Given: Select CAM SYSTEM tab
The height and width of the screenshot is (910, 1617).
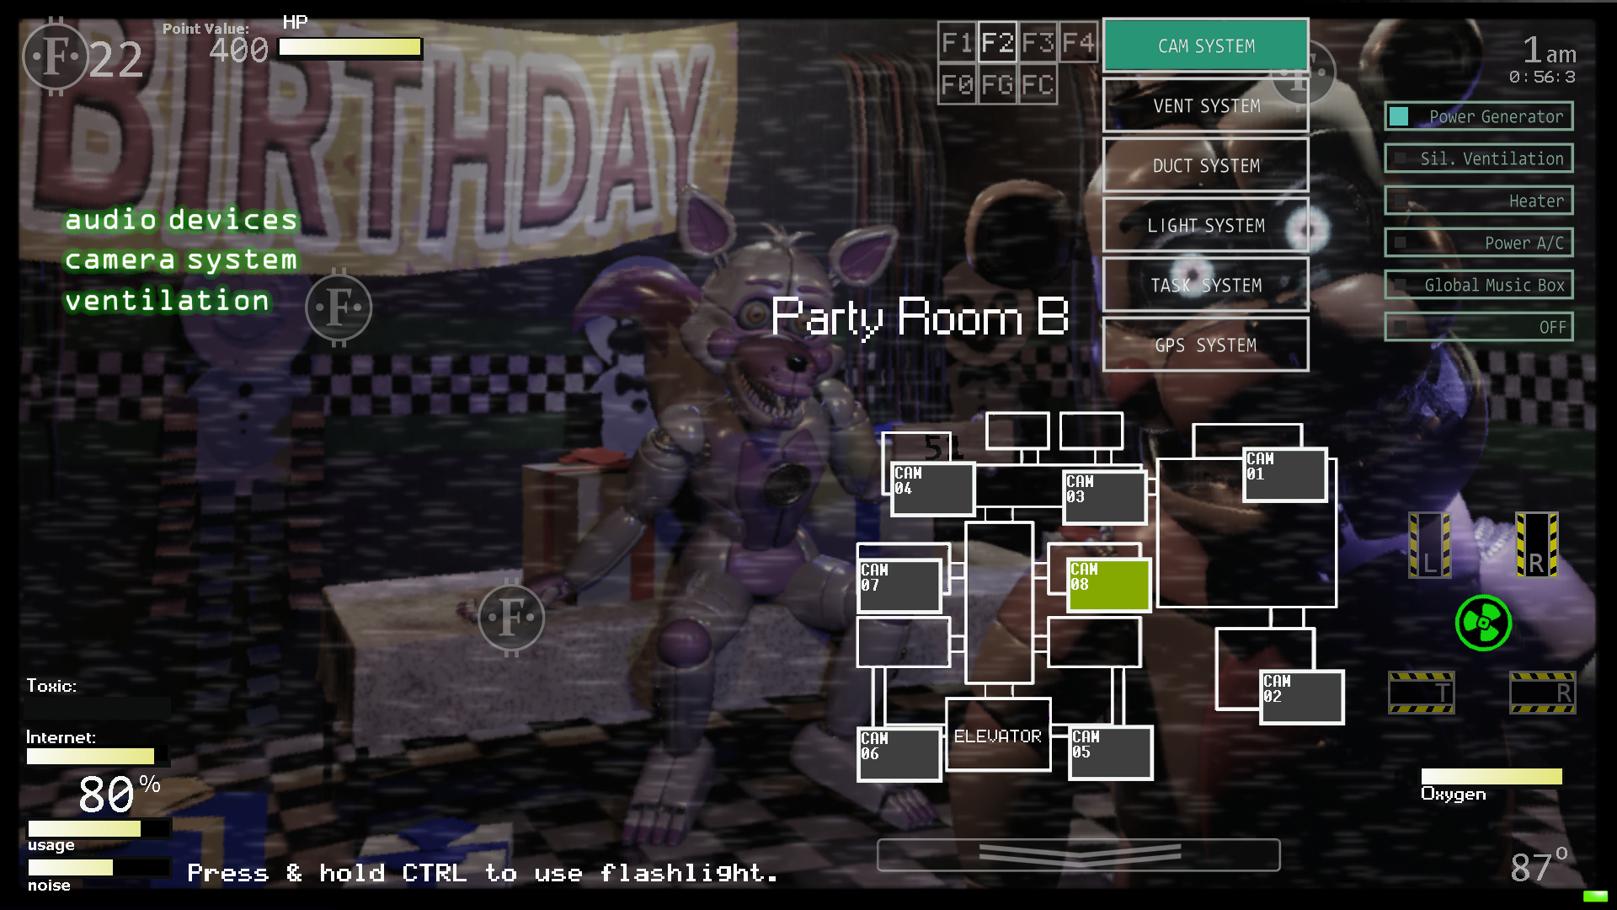Looking at the screenshot, I should tap(1206, 45).
